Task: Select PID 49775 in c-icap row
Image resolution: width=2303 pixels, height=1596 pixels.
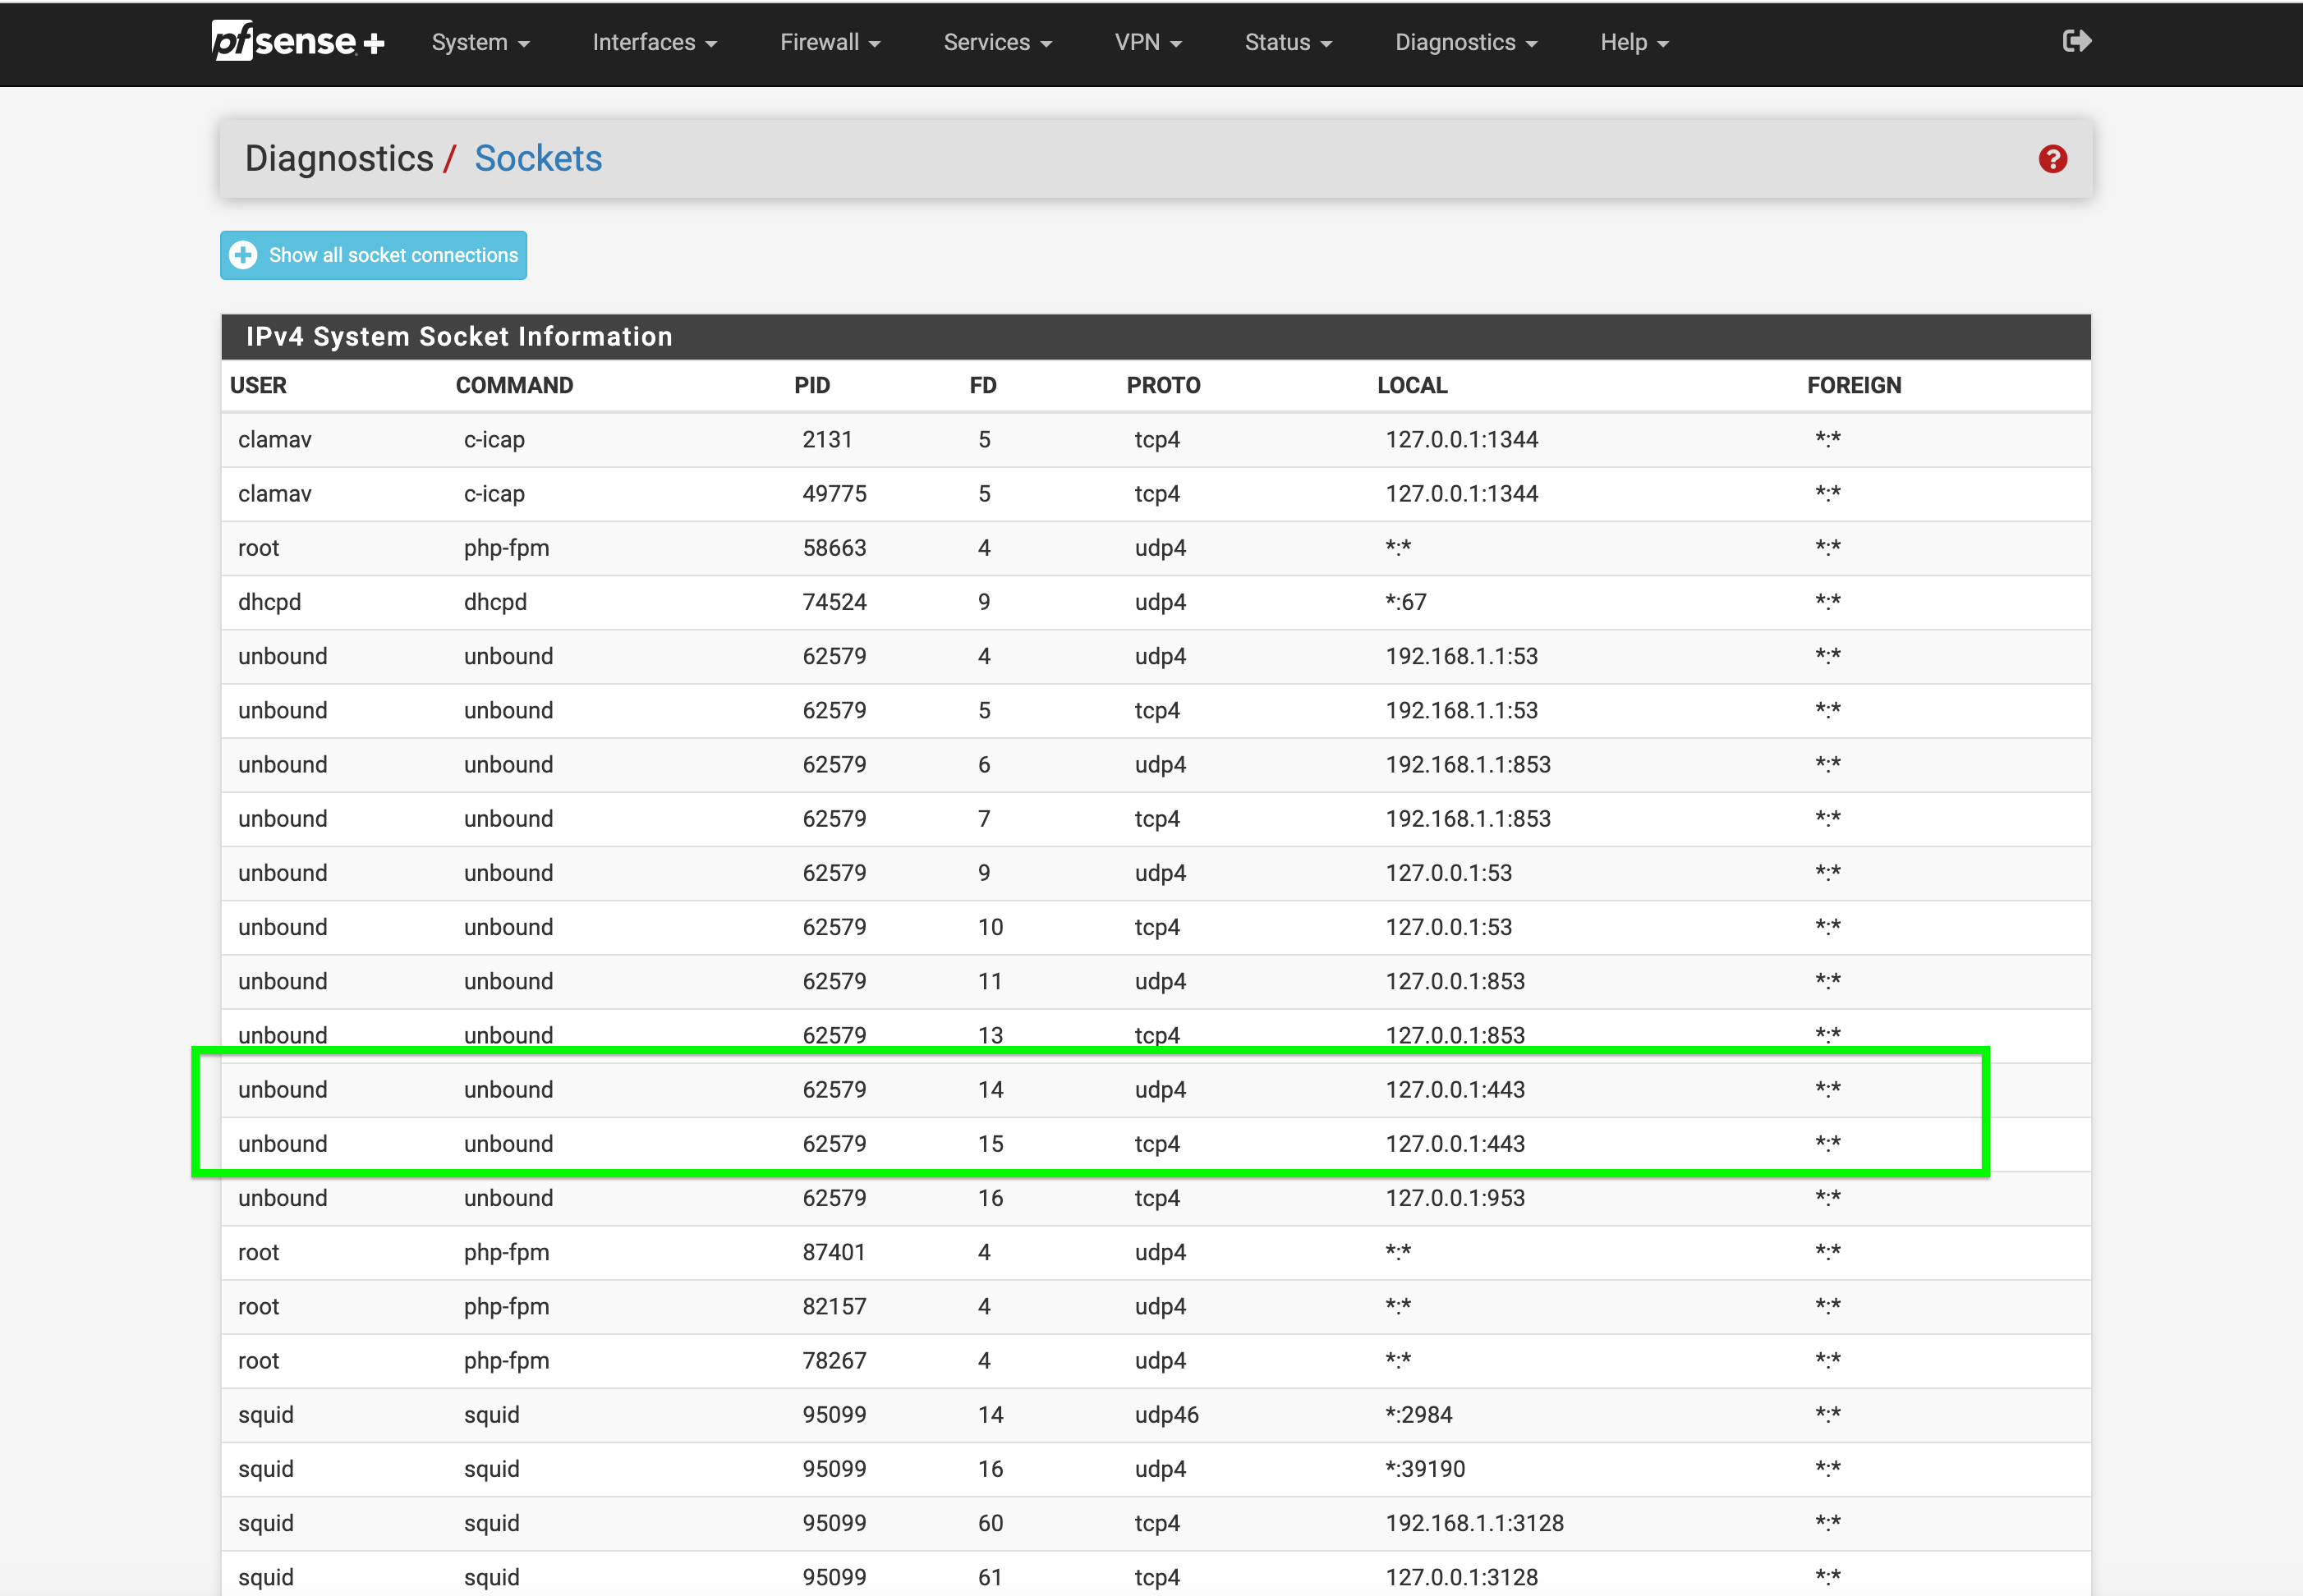Action: (x=834, y=493)
